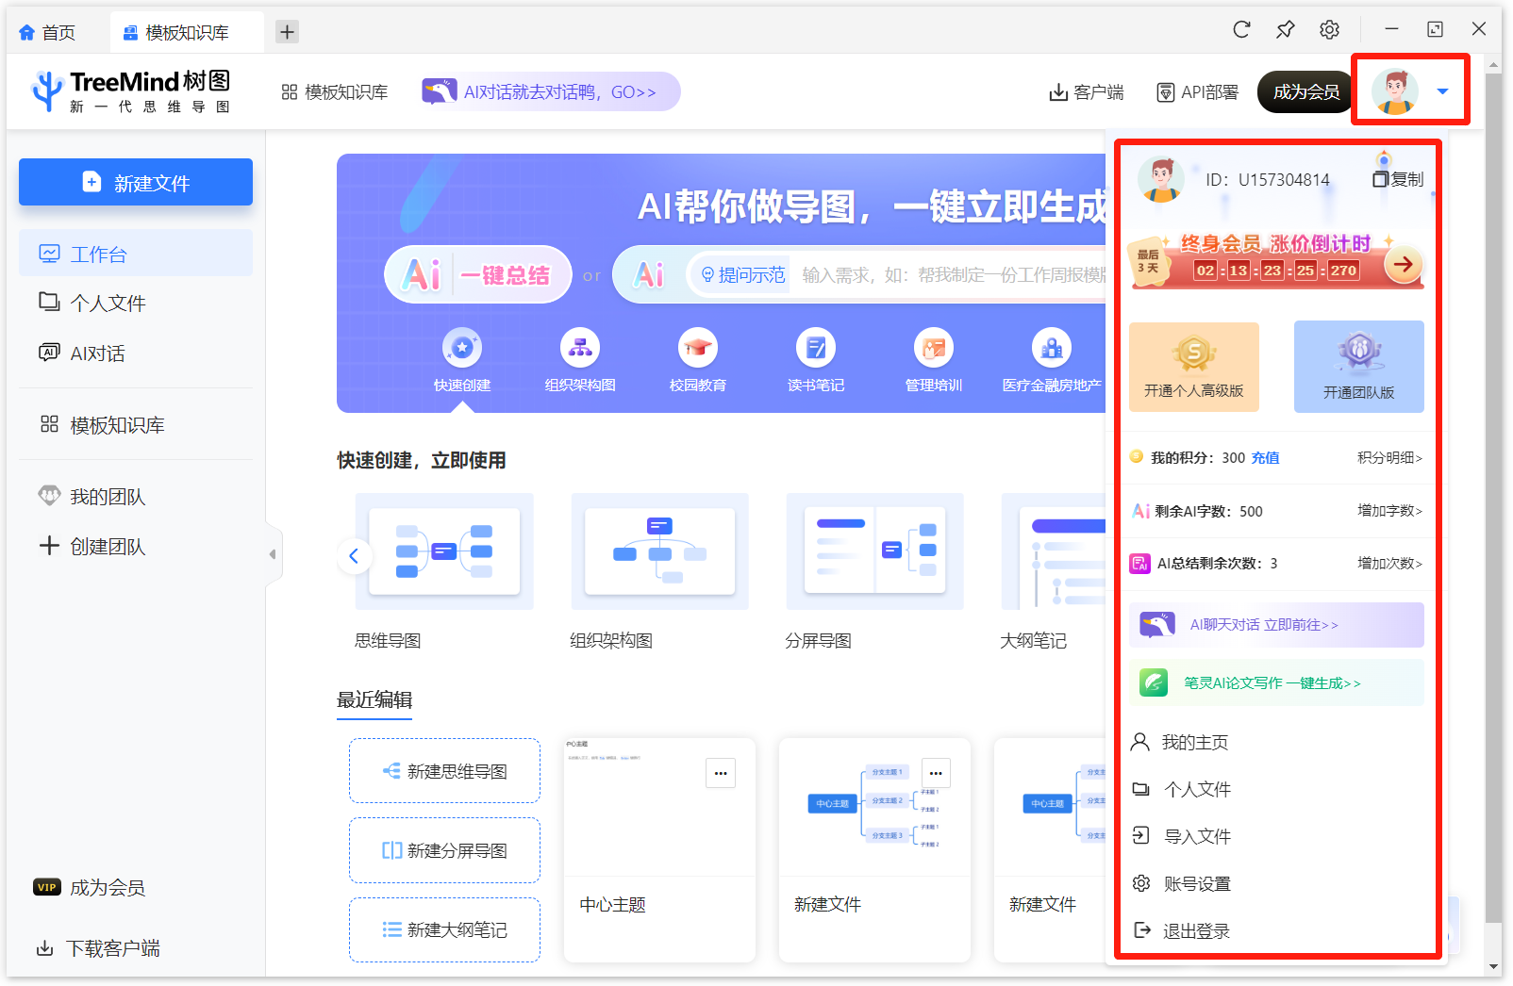
Task: Collapse the sidebar with the arrow handle
Action: (x=273, y=554)
